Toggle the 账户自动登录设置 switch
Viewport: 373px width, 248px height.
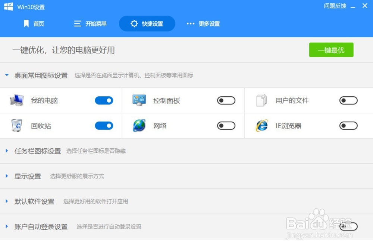tap(348, 226)
